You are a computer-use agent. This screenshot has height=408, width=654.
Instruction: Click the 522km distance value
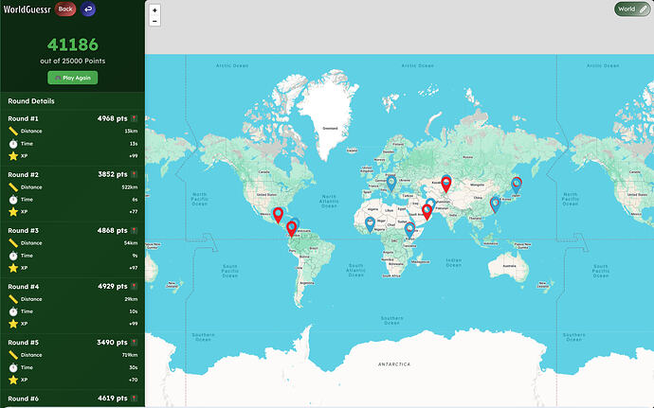130,187
